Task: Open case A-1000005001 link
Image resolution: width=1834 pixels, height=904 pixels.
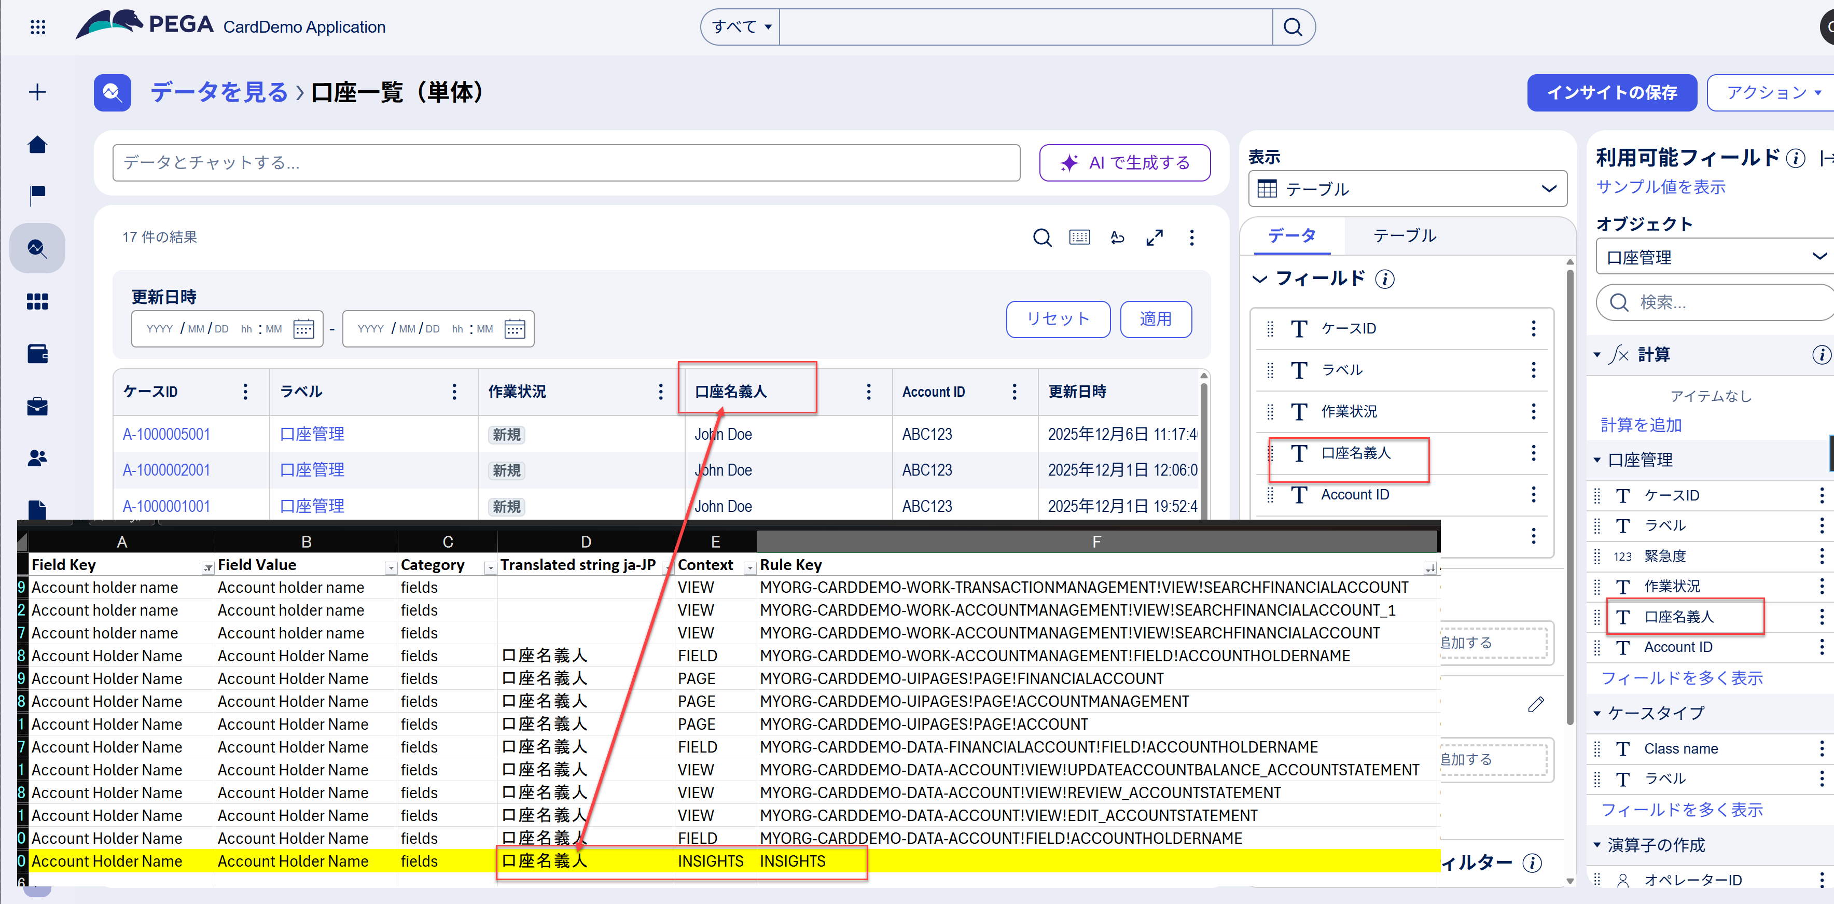Action: click(166, 434)
